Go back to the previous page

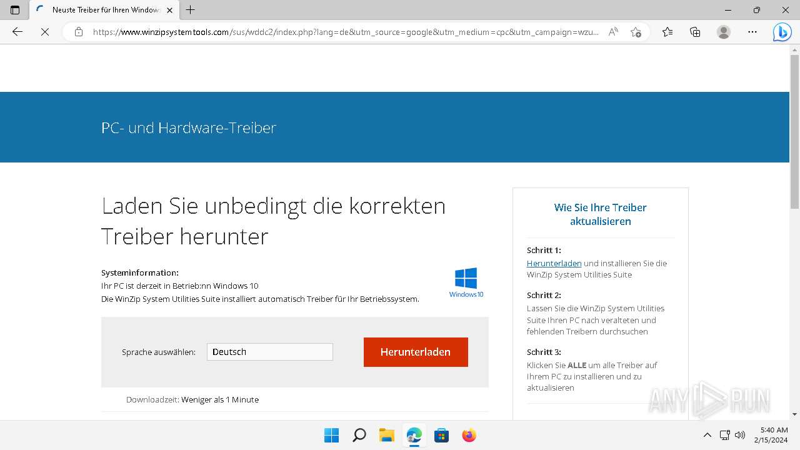pos(17,32)
